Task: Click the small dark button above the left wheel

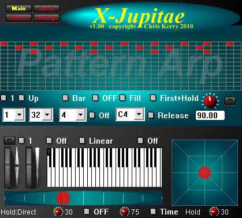Action: [x=9, y=141]
